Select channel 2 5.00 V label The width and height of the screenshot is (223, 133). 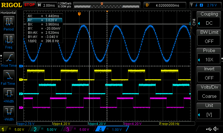52,129
